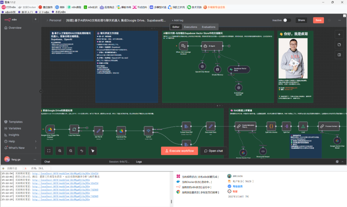Click 打开n8n in the top toolbar

9,7
